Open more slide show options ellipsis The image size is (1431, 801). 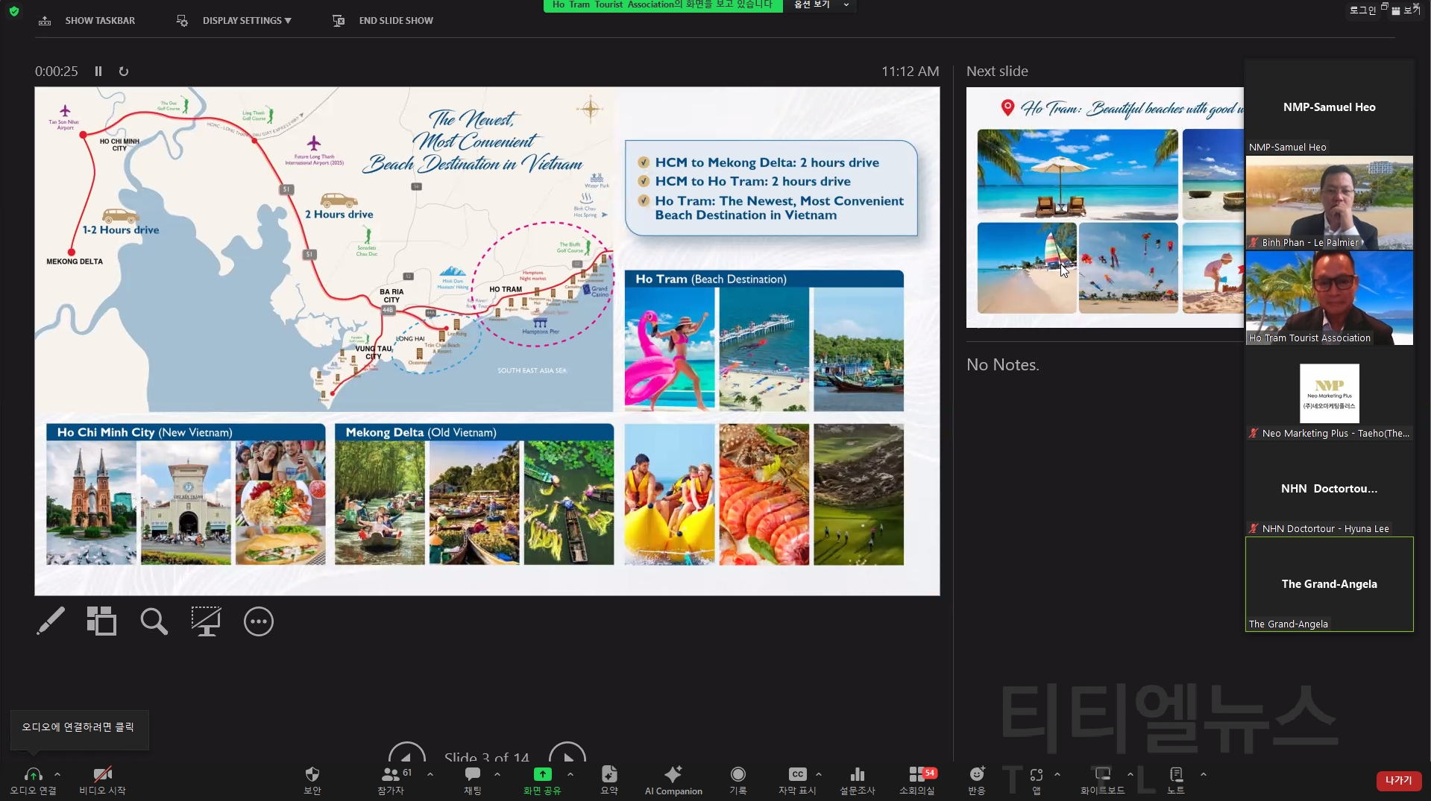[x=259, y=621]
